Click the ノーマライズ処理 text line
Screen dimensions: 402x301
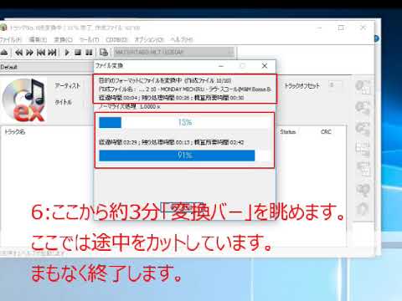coord(130,106)
